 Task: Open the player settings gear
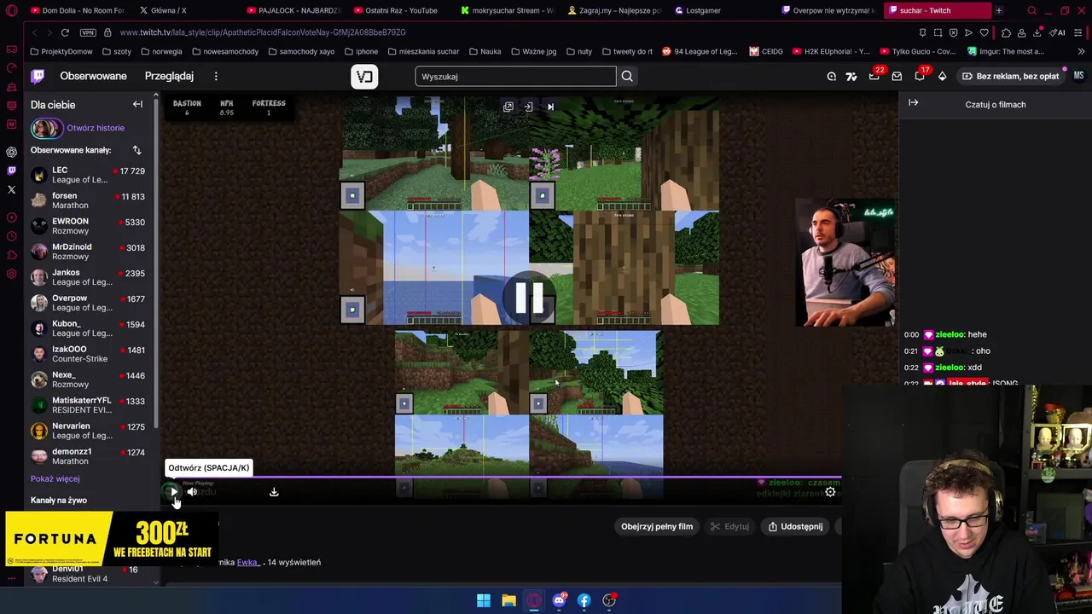830,492
